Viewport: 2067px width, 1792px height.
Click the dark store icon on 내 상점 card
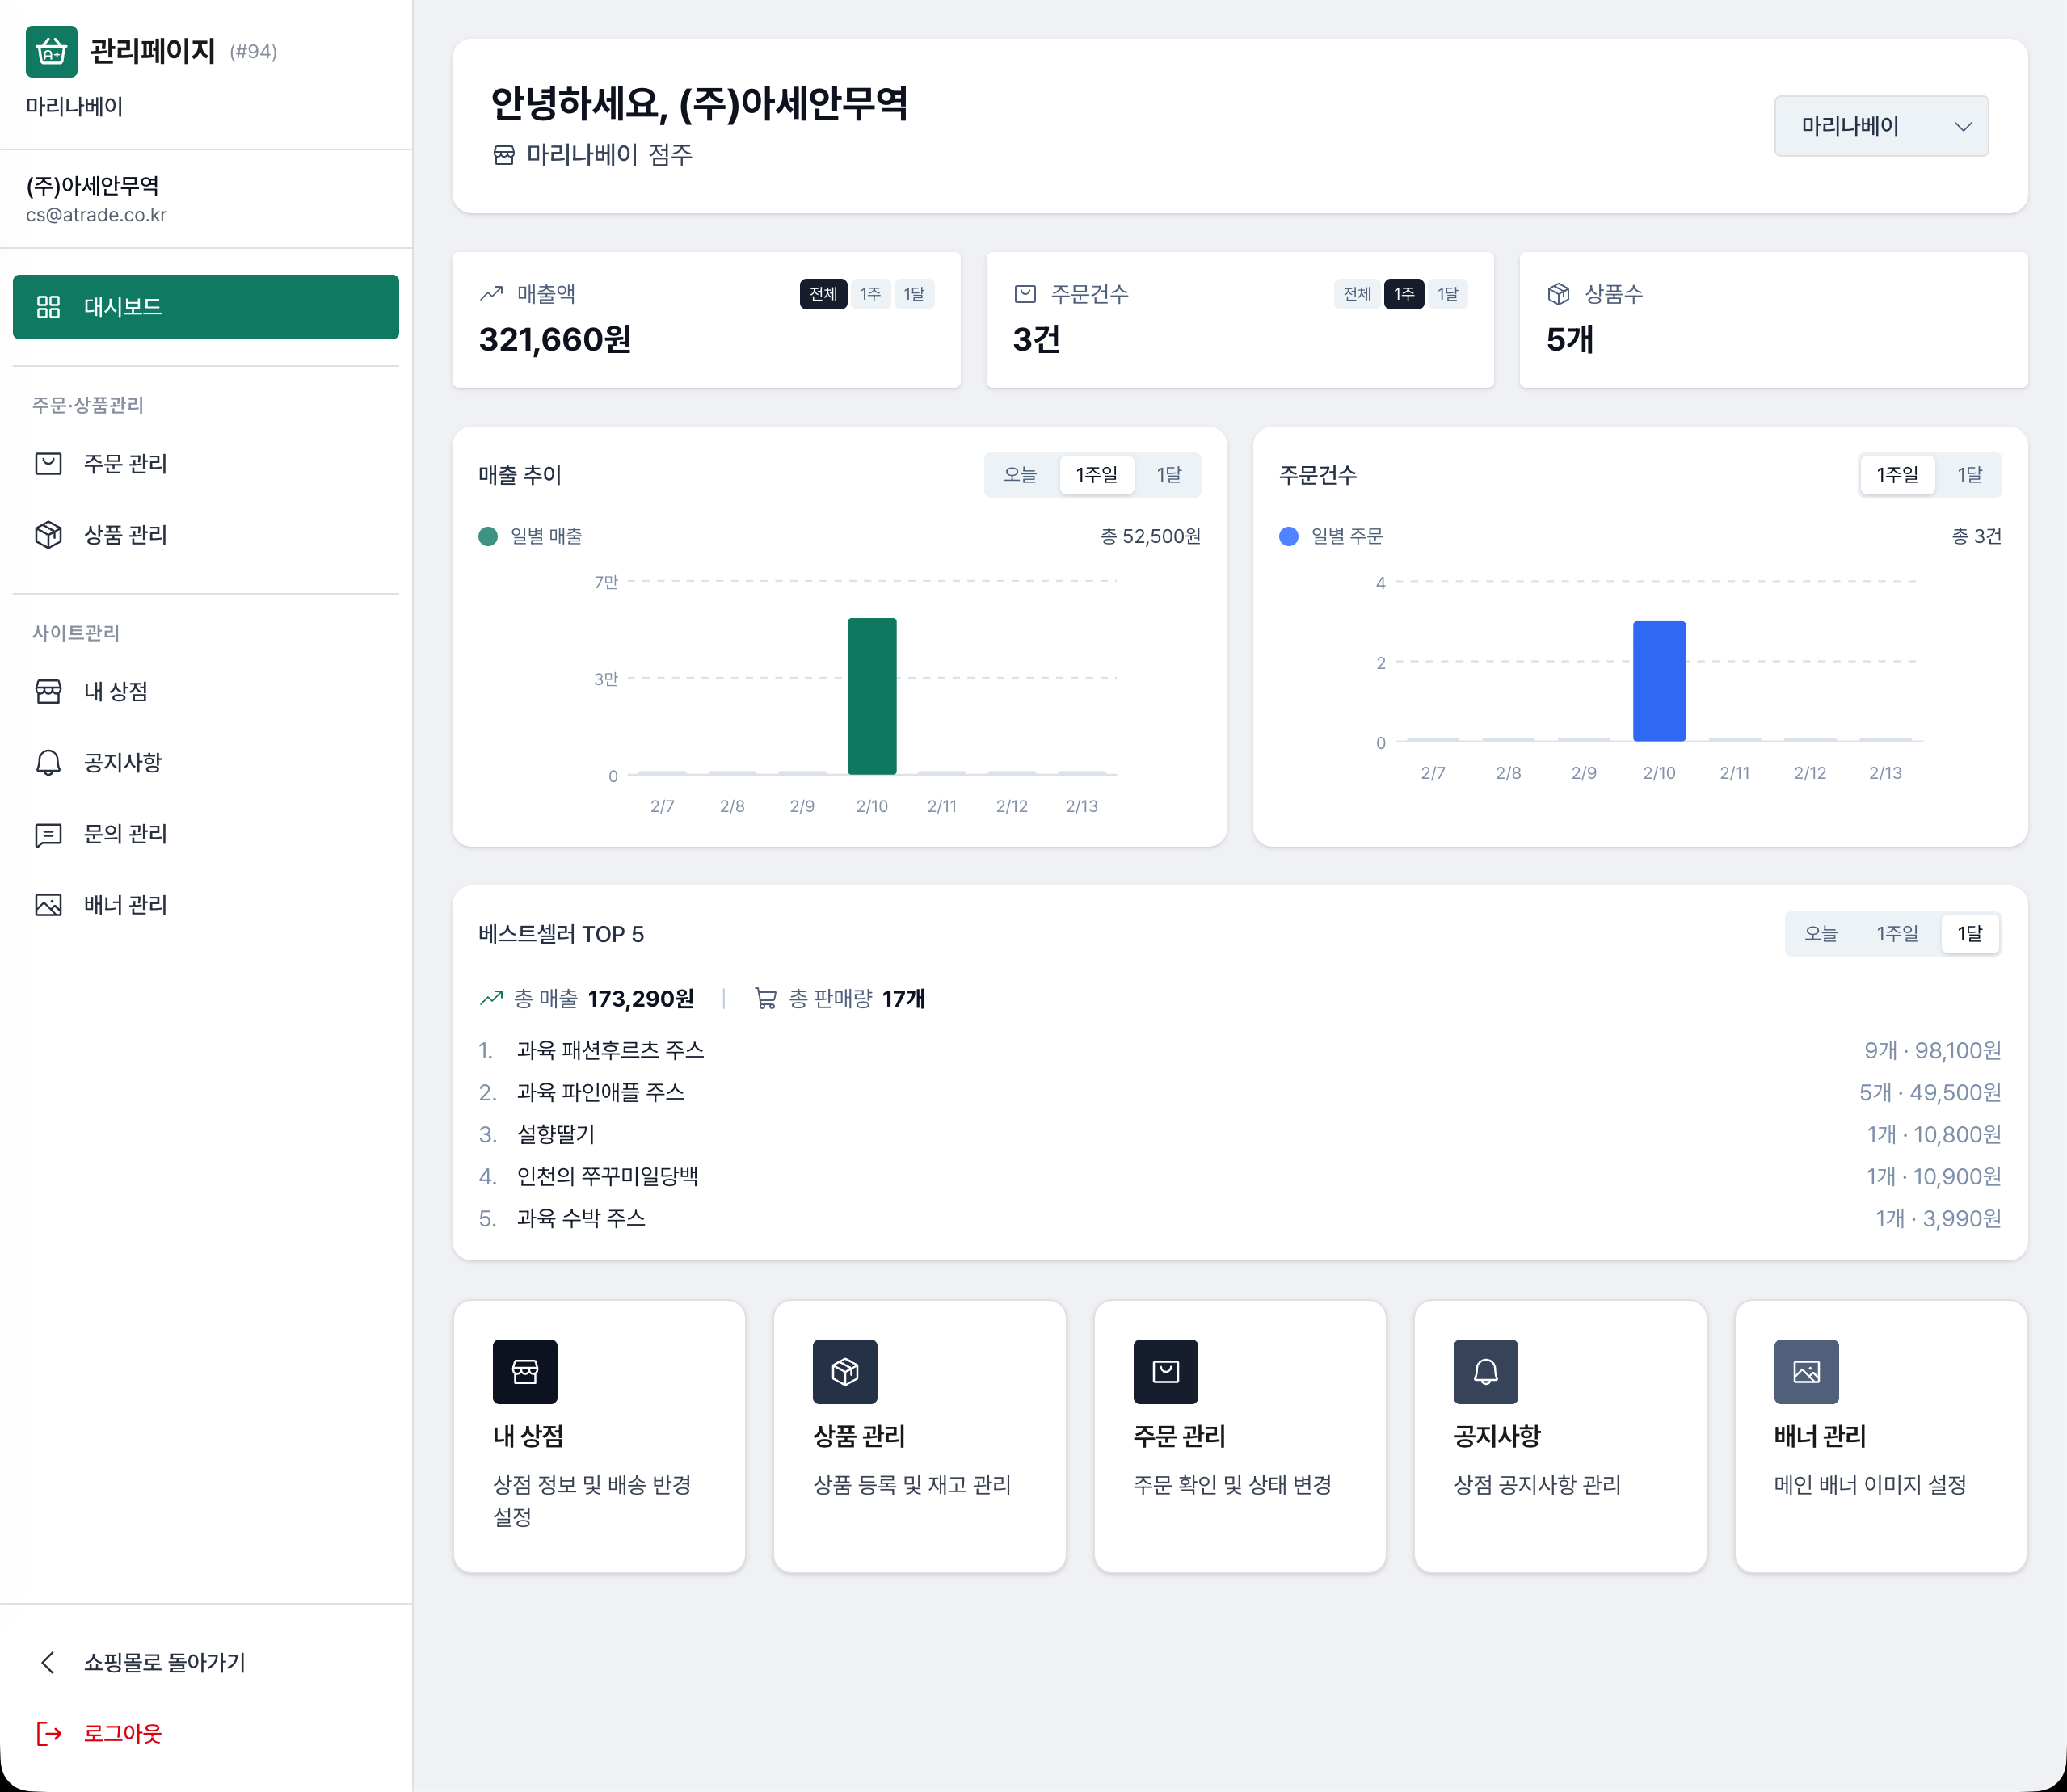point(525,1372)
